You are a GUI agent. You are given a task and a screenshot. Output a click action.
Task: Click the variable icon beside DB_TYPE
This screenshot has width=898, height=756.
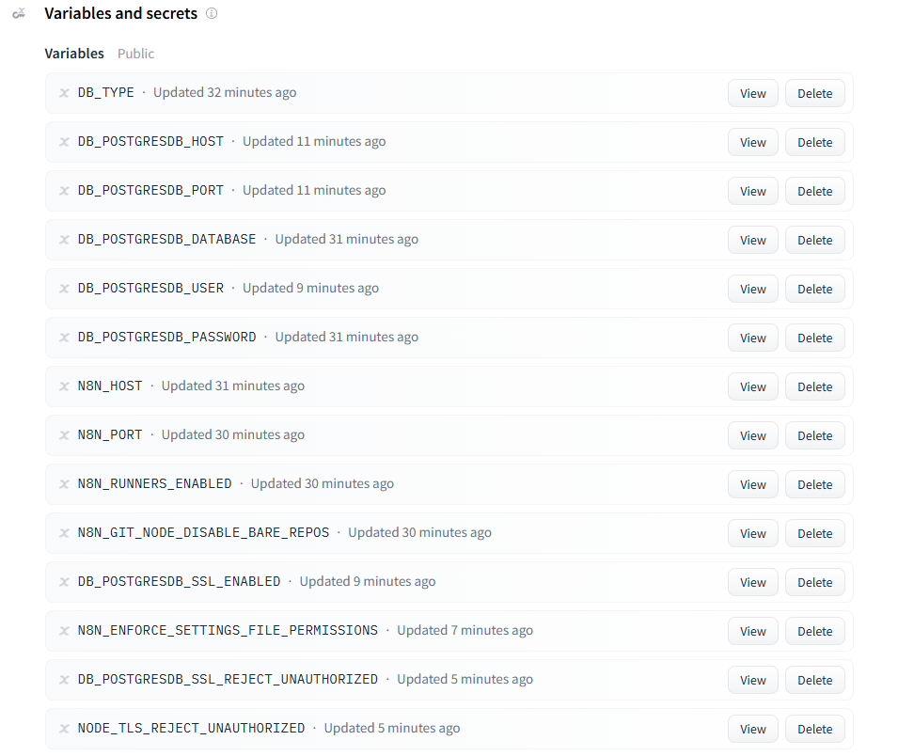64,93
